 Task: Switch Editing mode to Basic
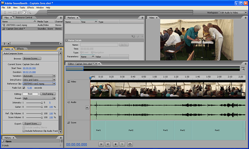pos(30,94)
